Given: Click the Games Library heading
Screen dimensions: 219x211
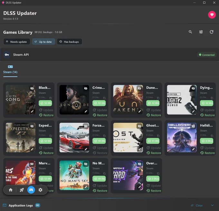Looking at the screenshot, I should pyautogui.click(x=18, y=32).
